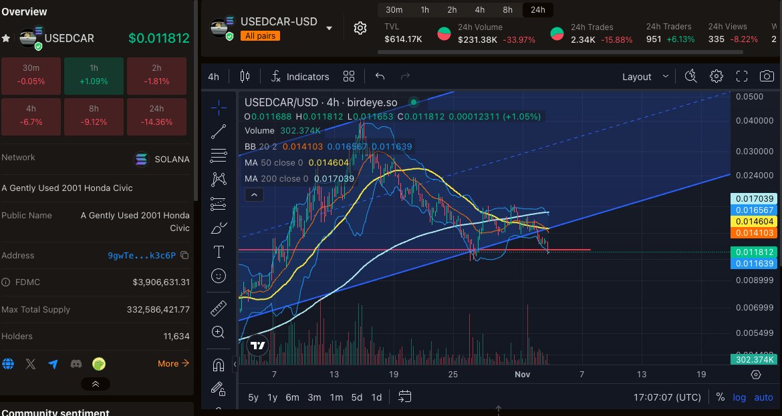
Task: Expand the USEDCAR-USD pair dropdown
Action: [329, 29]
